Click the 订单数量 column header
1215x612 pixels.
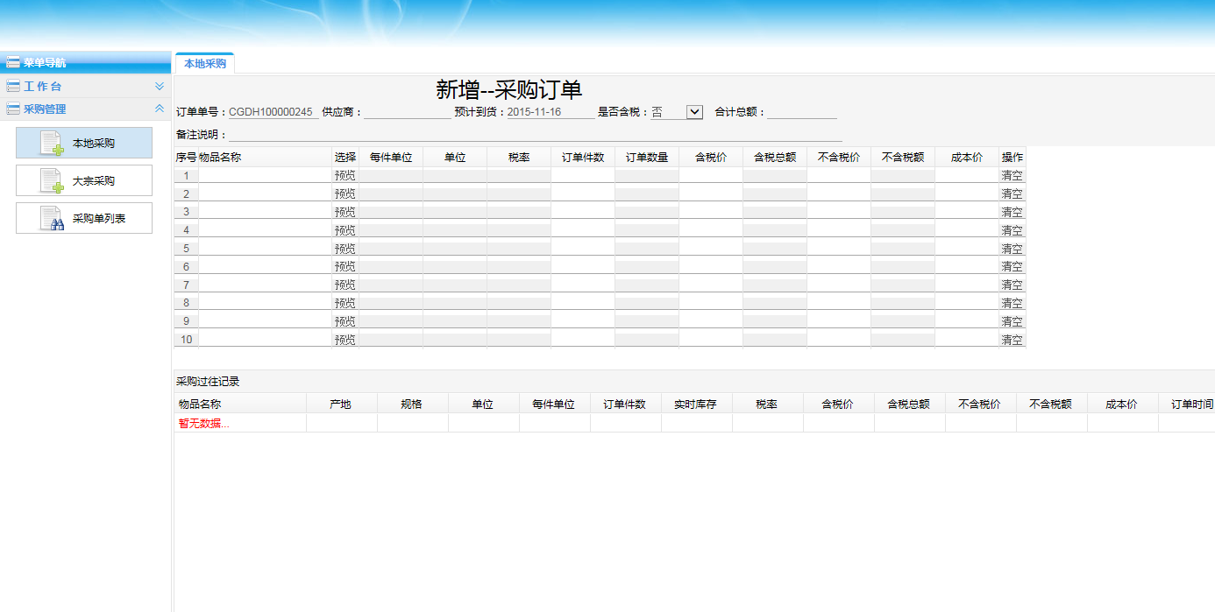point(647,158)
